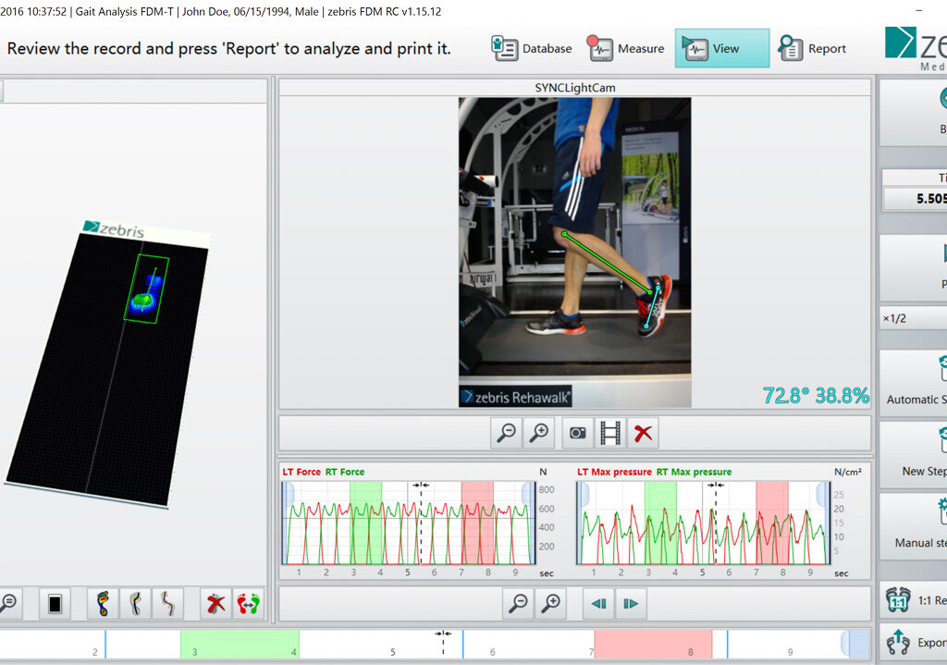Open the ×1/2 playback speed dropdown
The image size is (947, 665).
coord(914,318)
